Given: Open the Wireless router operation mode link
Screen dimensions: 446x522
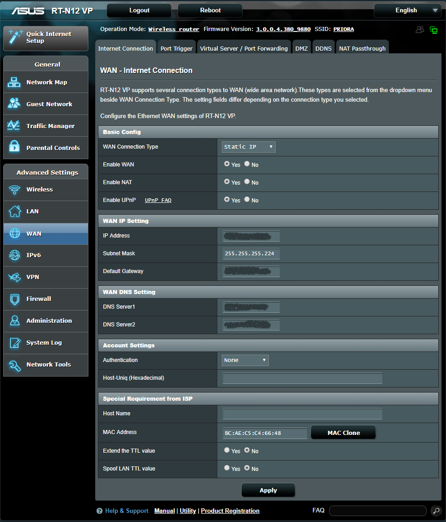Looking at the screenshot, I should (174, 29).
